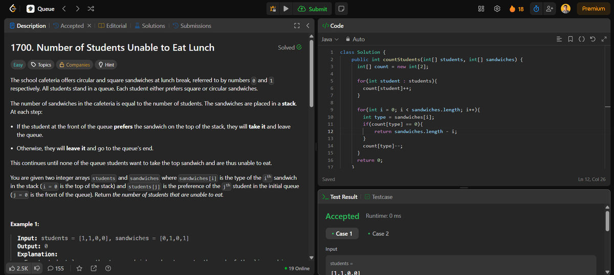Like the problem with 2.5K thumbs up
The height and width of the screenshot is (275, 614).
click(19, 268)
